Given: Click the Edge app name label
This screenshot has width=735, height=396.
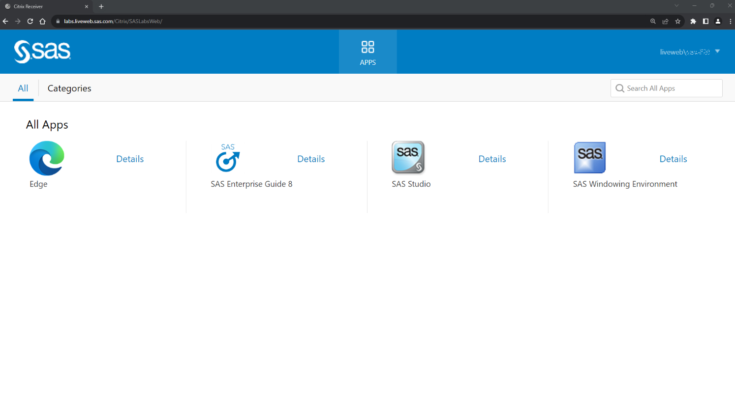Looking at the screenshot, I should 38,184.
